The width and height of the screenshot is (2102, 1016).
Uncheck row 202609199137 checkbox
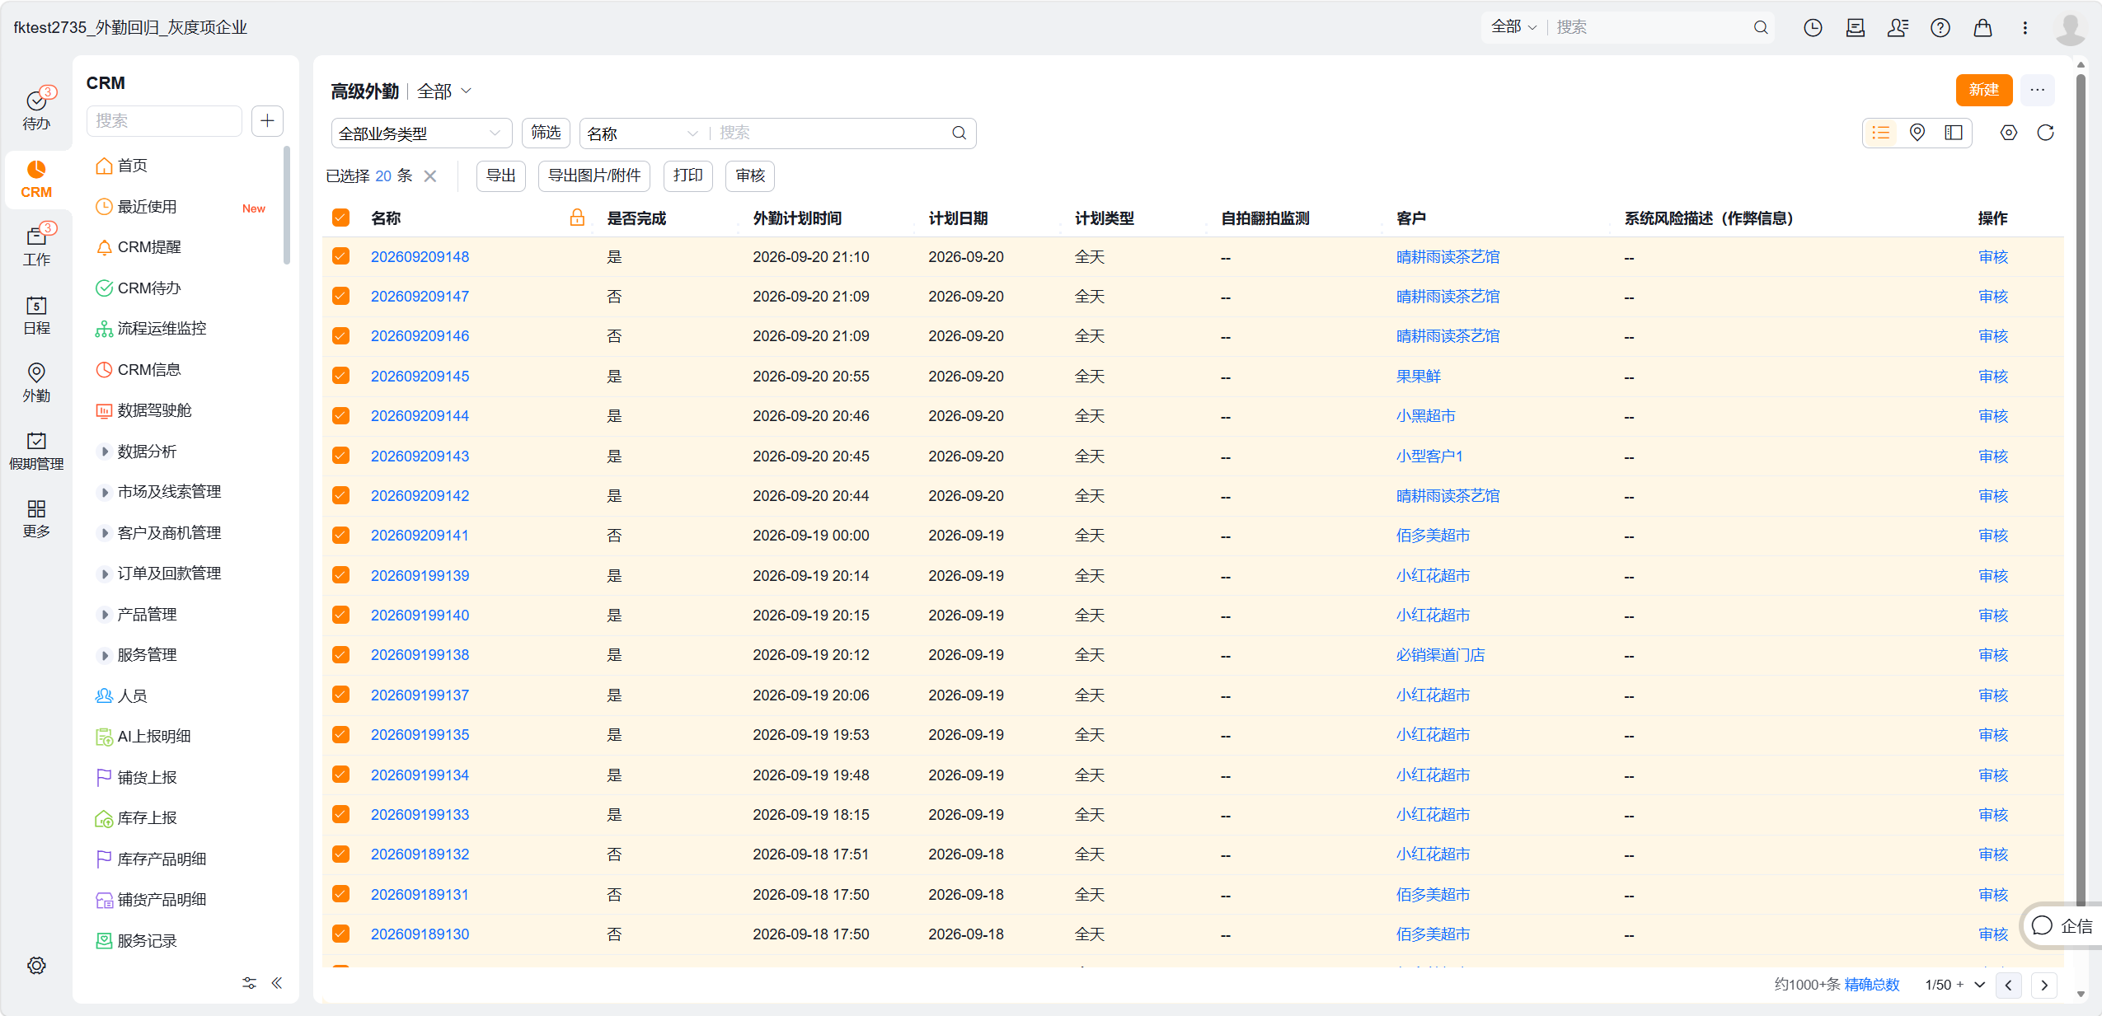pos(340,695)
